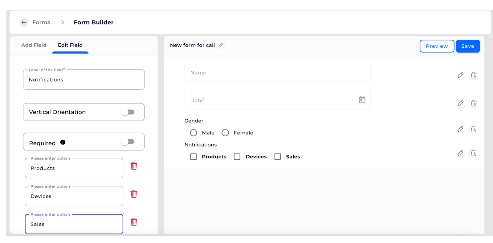Save the form with Save button
The image size is (493, 243).
tap(467, 46)
